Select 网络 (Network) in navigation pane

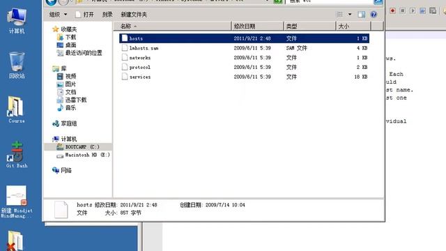(62, 170)
